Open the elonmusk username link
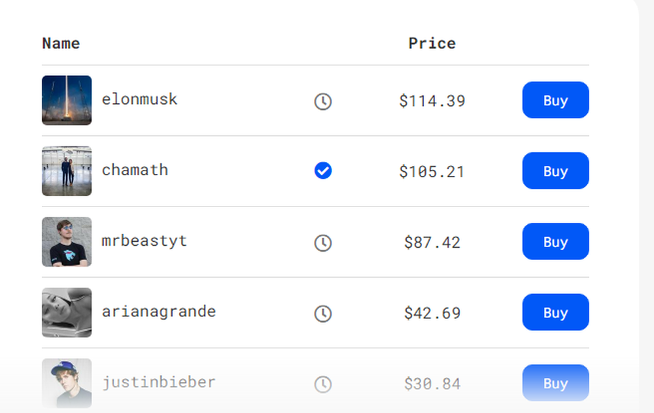Screen dimensions: 654x413 click(139, 99)
